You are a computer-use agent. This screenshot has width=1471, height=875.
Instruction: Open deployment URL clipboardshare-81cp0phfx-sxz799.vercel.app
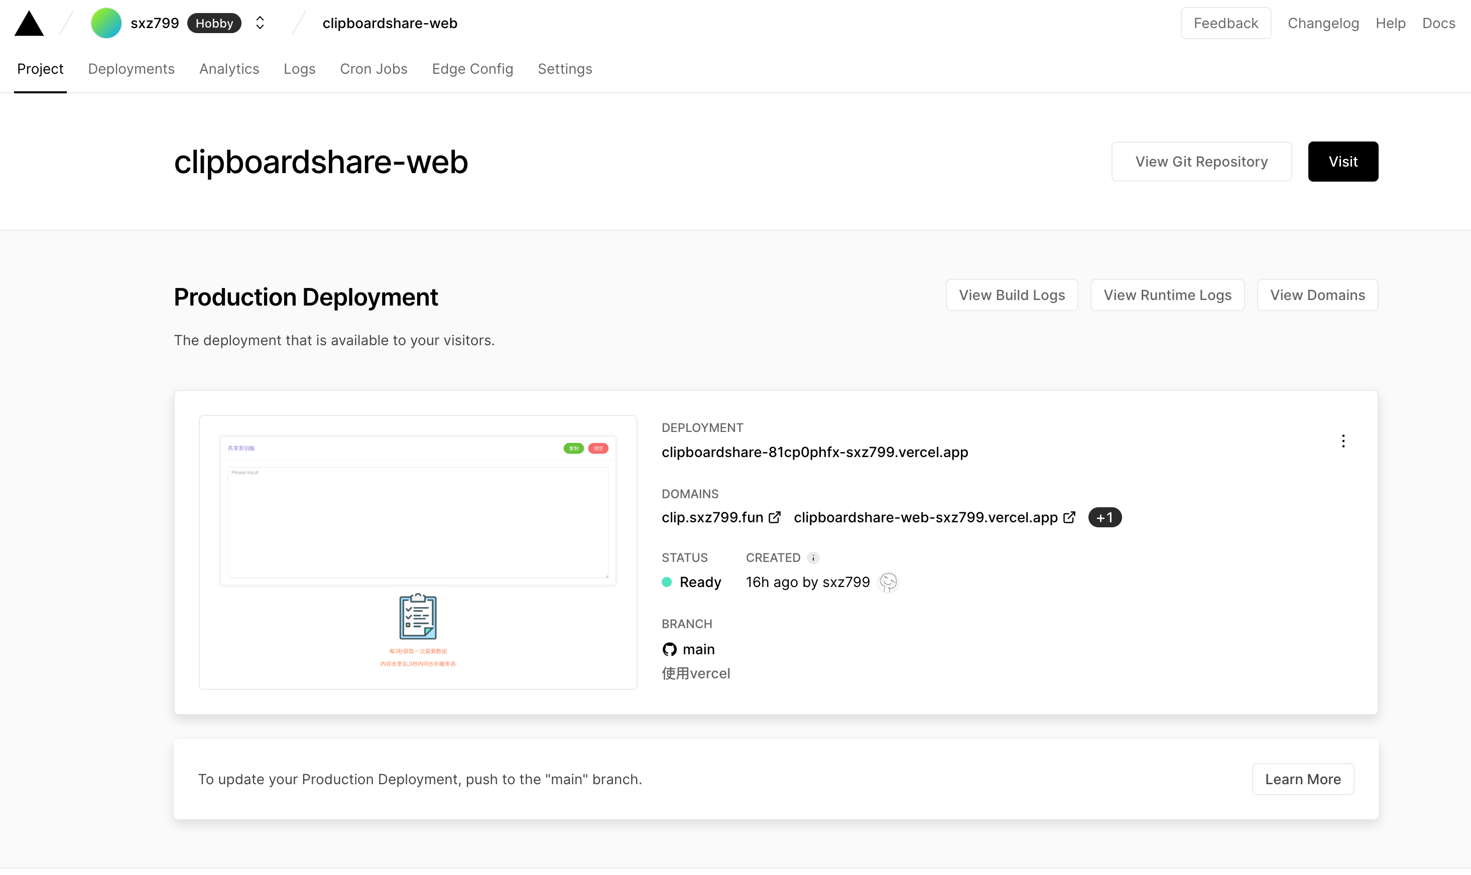pyautogui.click(x=815, y=452)
